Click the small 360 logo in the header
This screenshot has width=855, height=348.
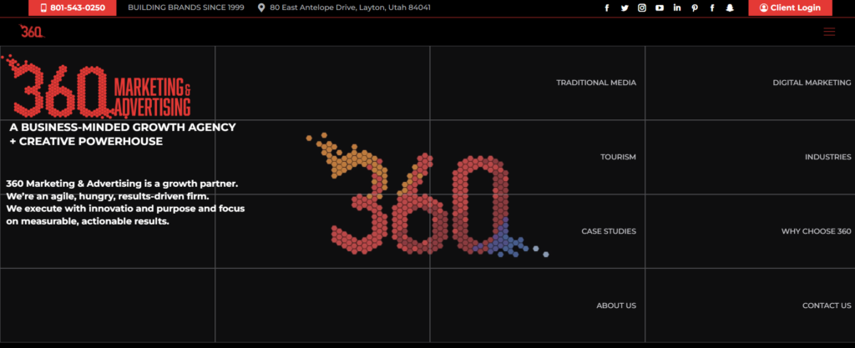tap(31, 31)
